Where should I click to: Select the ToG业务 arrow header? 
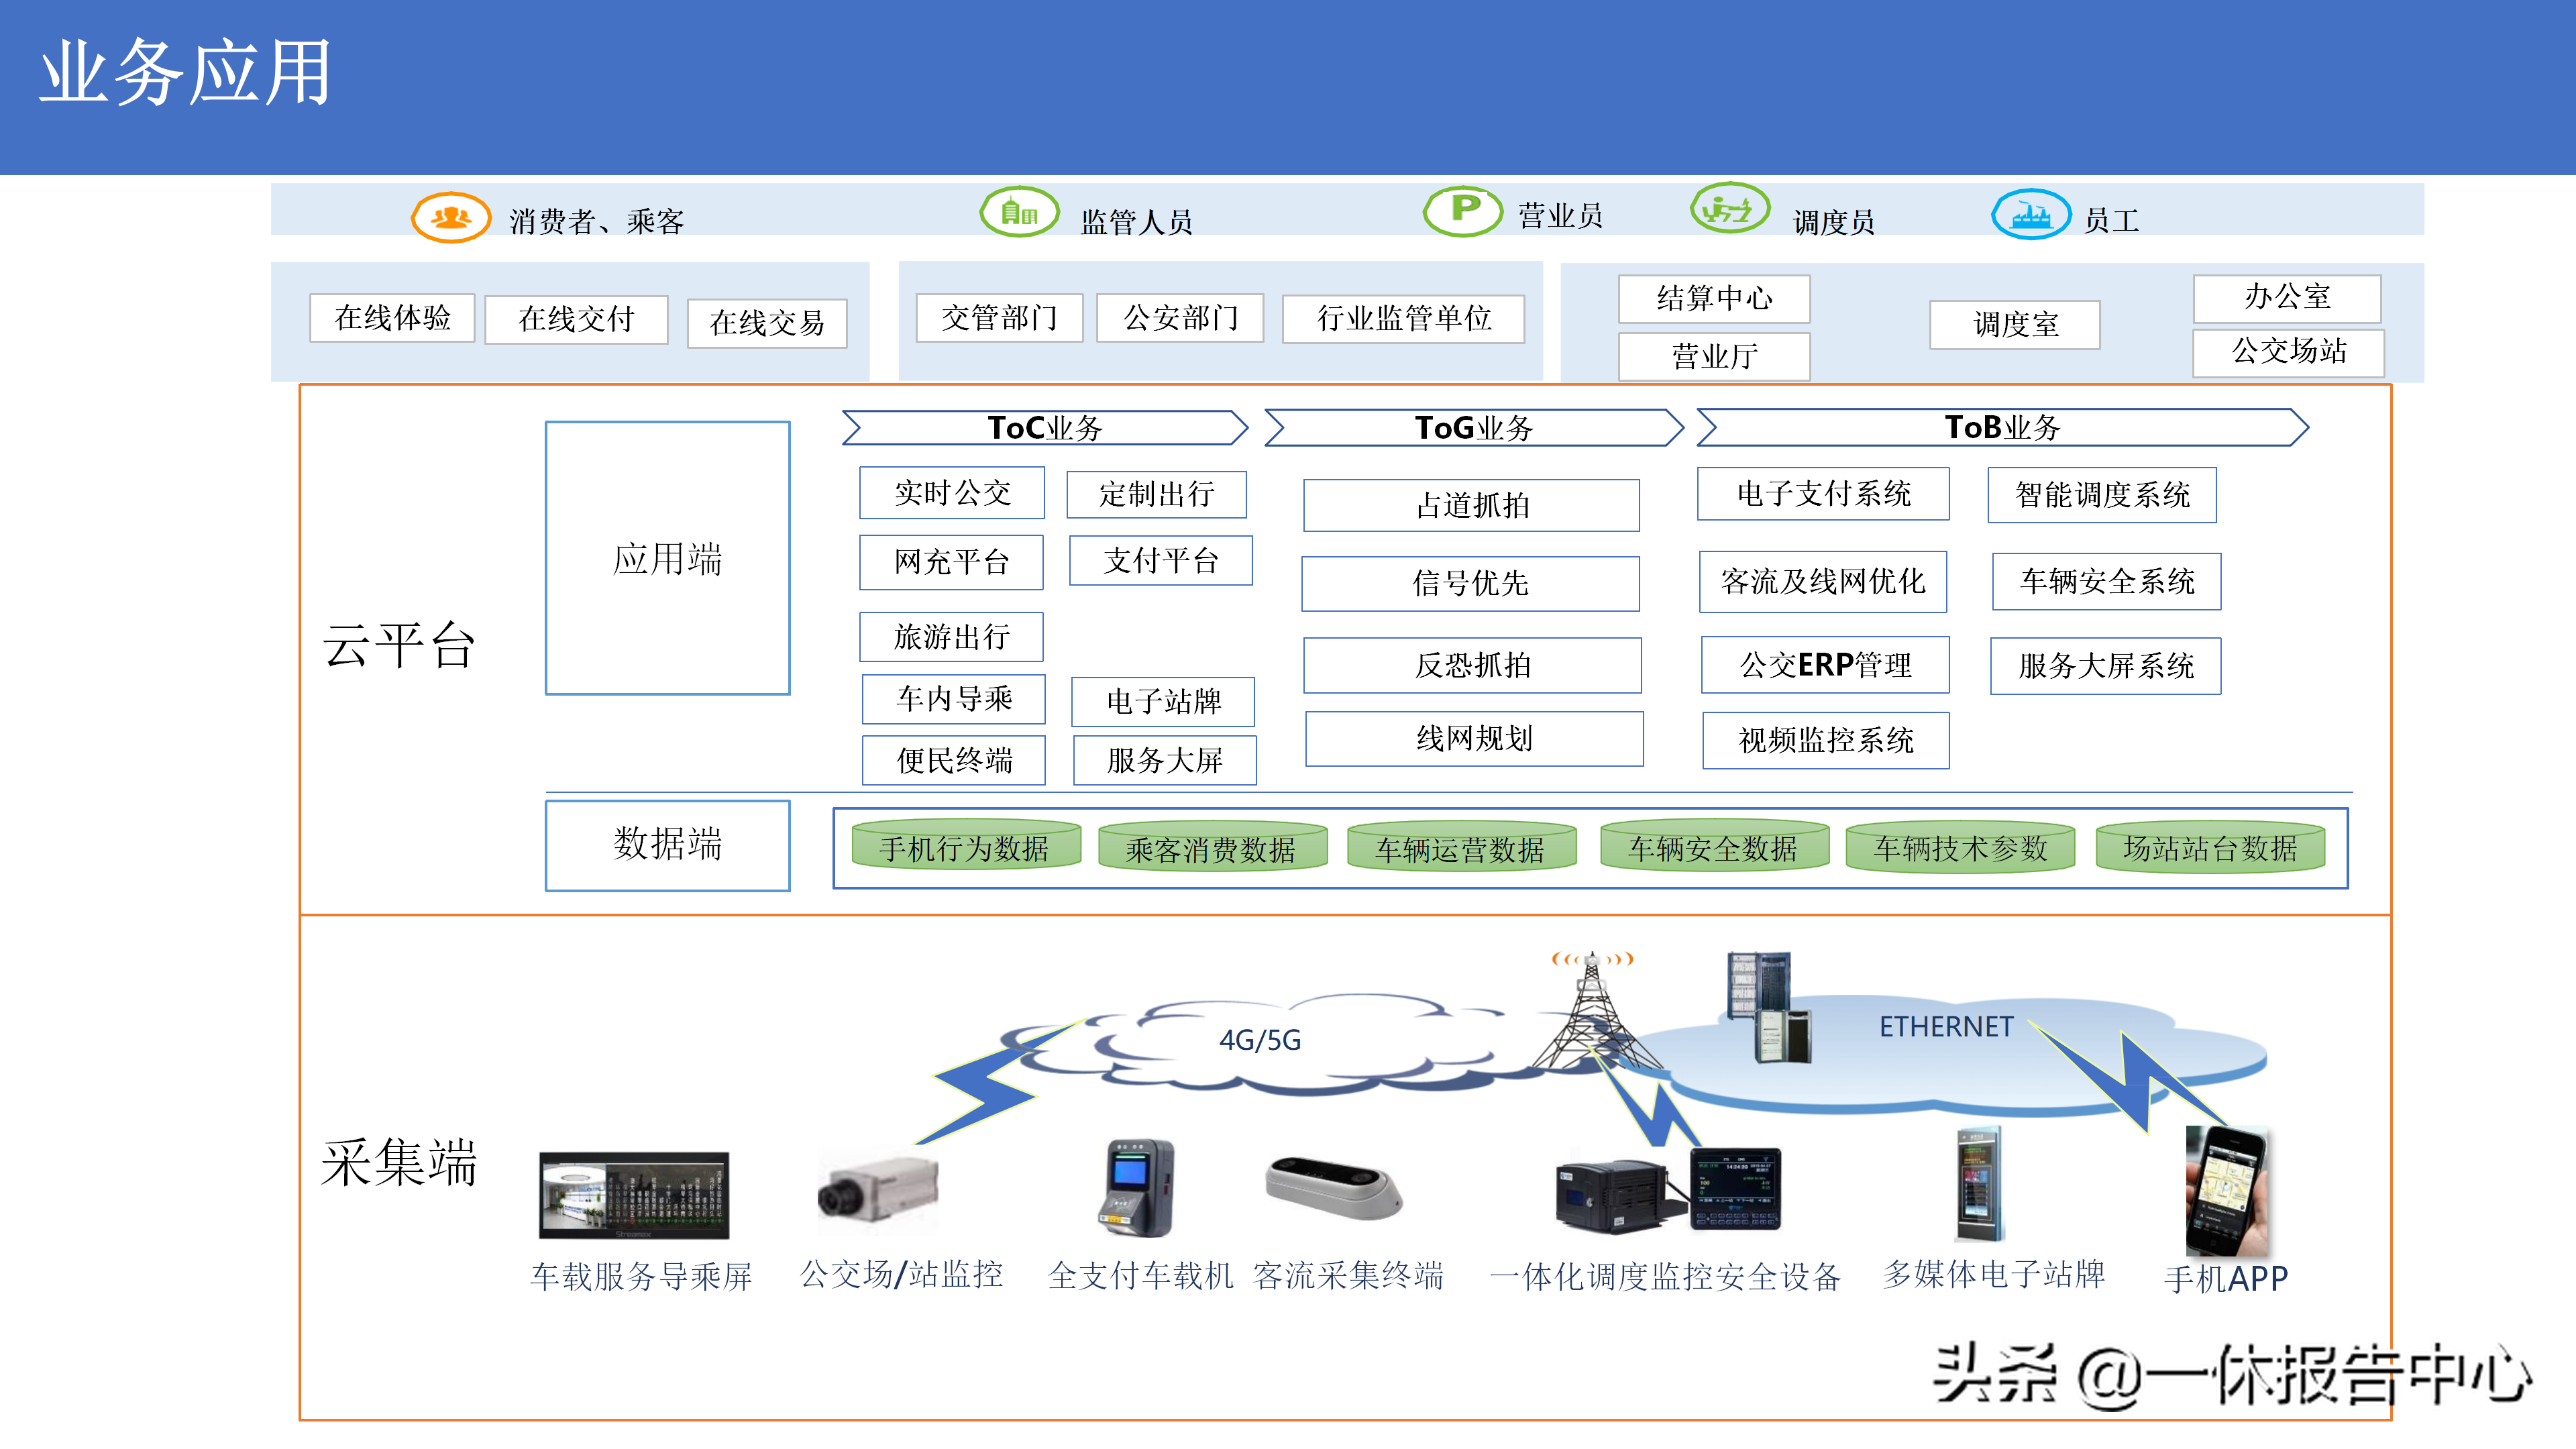coord(1474,428)
